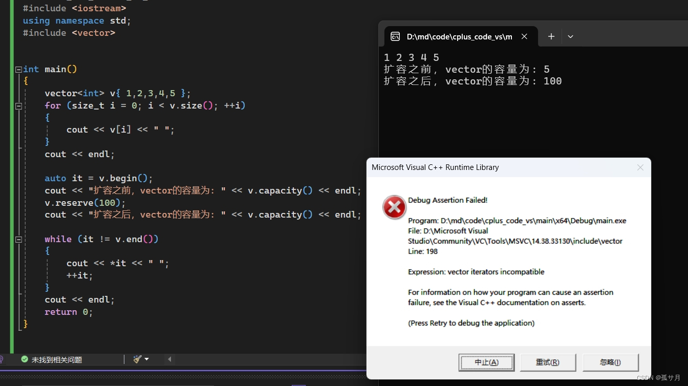This screenshot has width=688, height=386.
Task: Click the terminal tab console icon
Action: pos(395,36)
